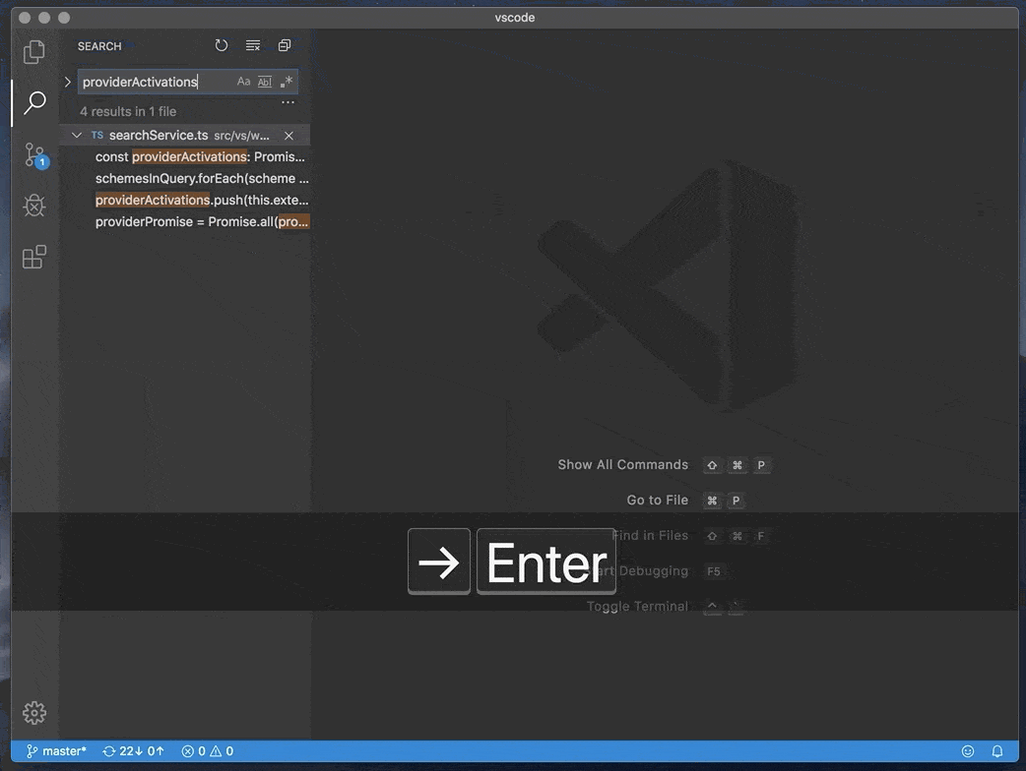The height and width of the screenshot is (771, 1026).
Task: Collapse the searchService.ts results group
Action: point(76,135)
